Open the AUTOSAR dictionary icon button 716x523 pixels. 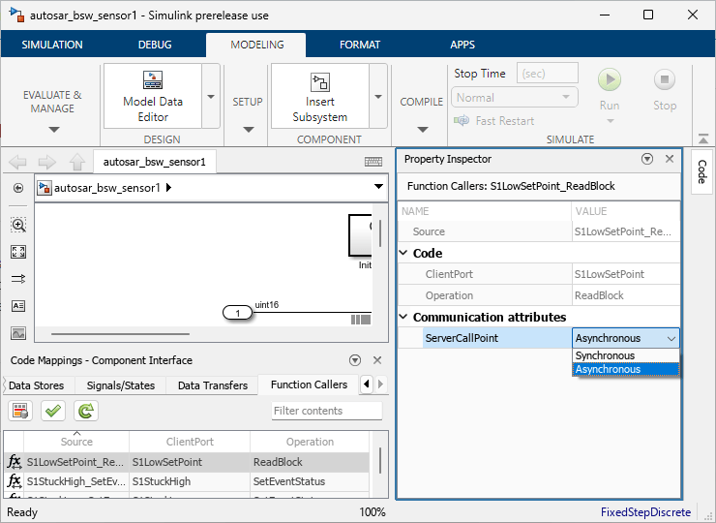(x=20, y=411)
